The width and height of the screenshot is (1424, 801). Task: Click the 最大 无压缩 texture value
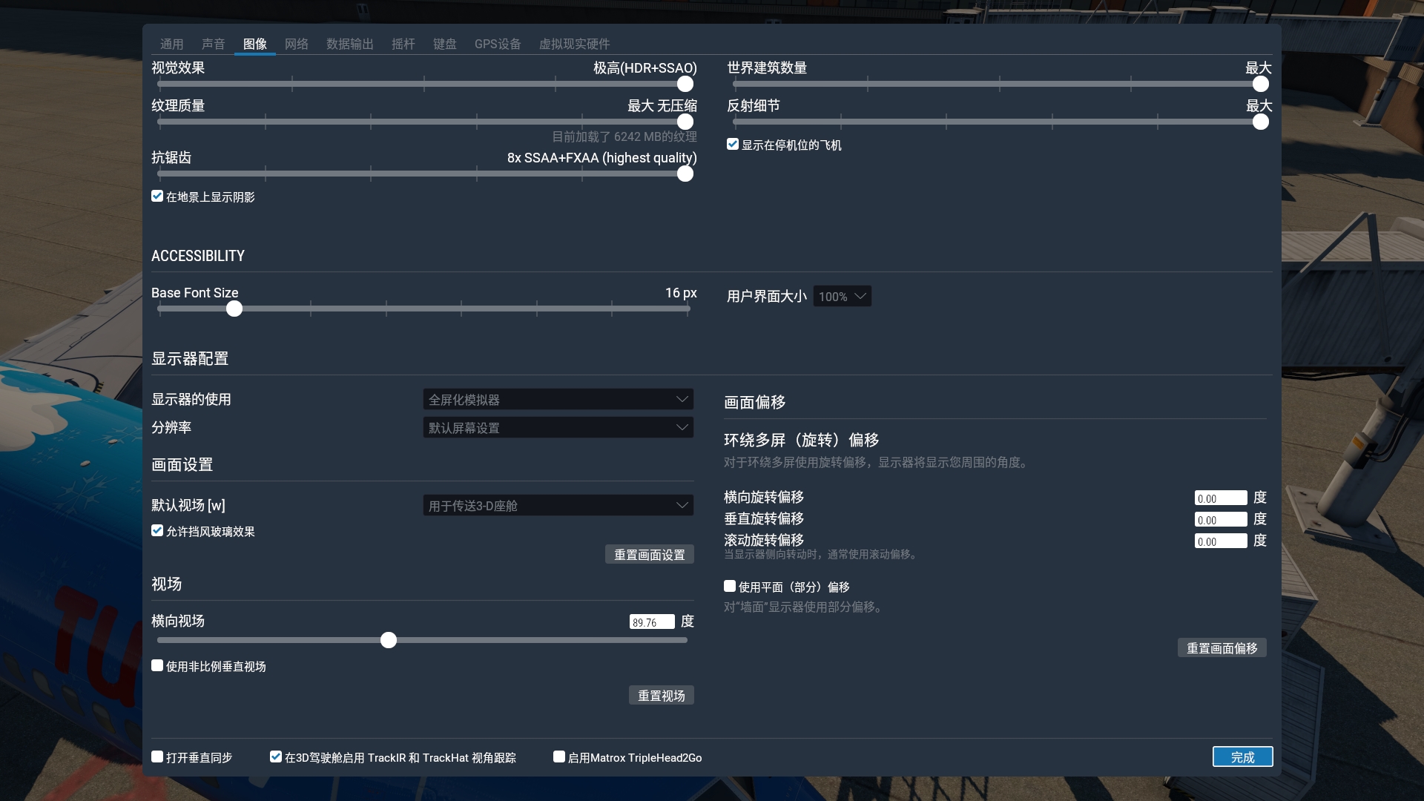pyautogui.click(x=662, y=106)
